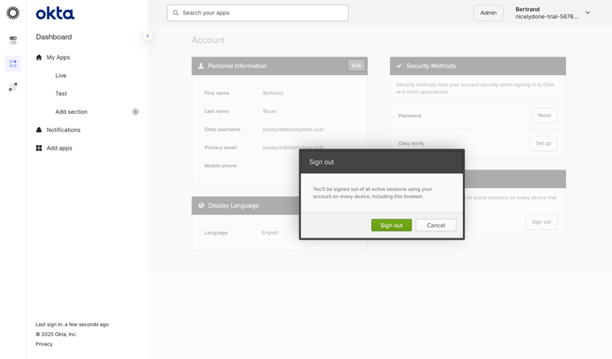Select the apps grid icon in left rail
The width and height of the screenshot is (612, 359).
coord(13,63)
